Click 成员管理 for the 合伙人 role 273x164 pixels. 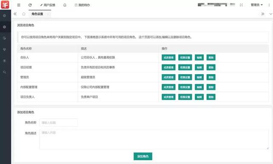[x=168, y=58]
